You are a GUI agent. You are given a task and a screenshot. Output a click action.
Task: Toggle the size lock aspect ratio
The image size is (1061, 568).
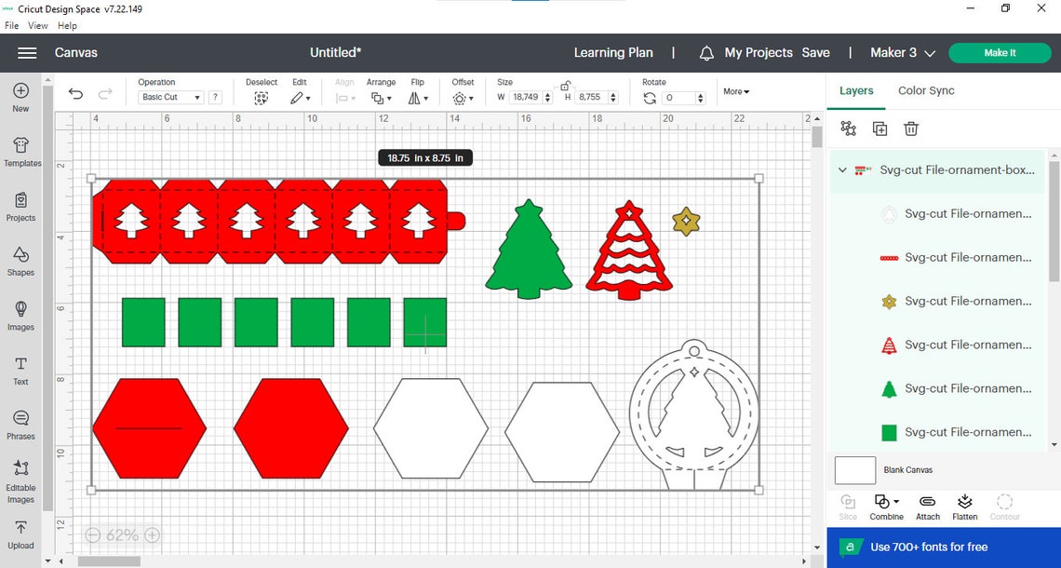point(564,86)
